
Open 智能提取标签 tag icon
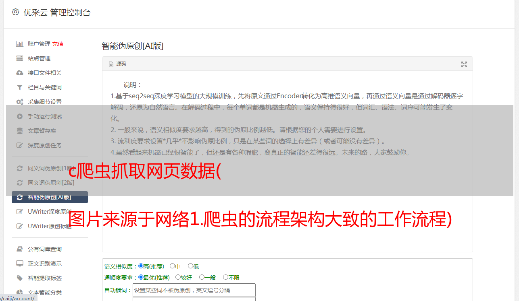[x=19, y=278]
